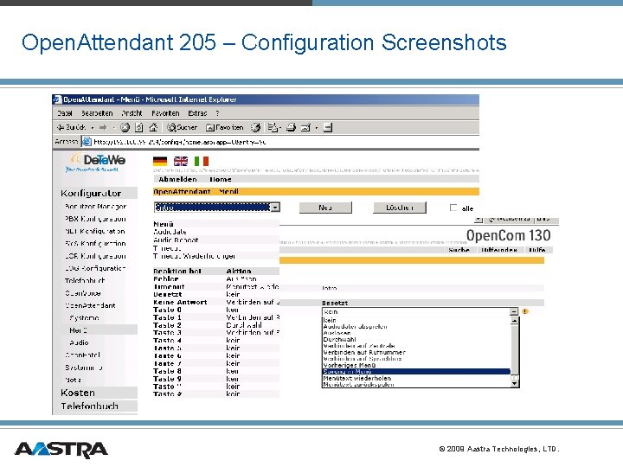Switch language with the British flag
Viewport: 623px width, 467px height.
pyautogui.click(x=181, y=161)
